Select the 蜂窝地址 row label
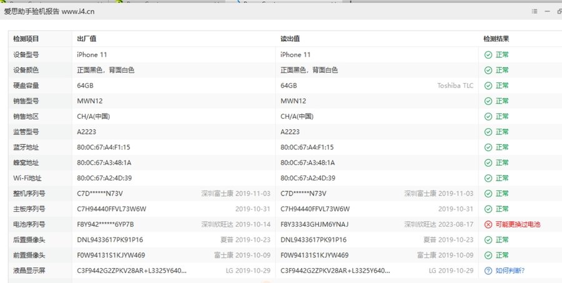Screen dimensions: 562x283 (26, 163)
